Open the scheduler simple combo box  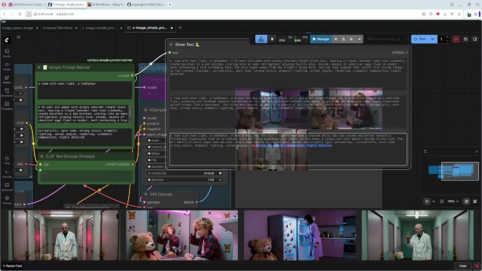click(x=185, y=173)
